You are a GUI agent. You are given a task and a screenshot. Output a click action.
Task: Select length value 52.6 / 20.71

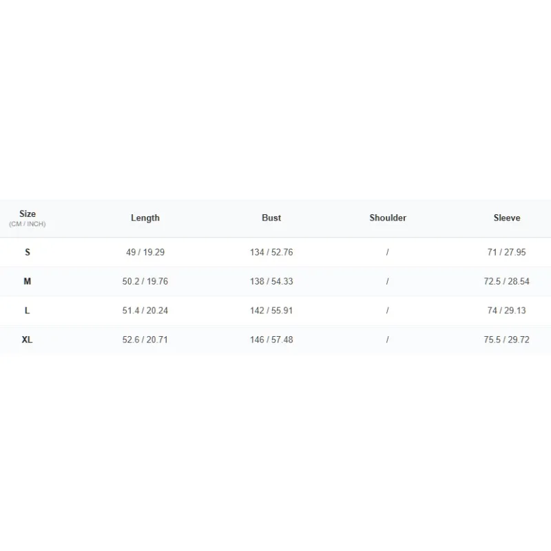[x=145, y=340]
